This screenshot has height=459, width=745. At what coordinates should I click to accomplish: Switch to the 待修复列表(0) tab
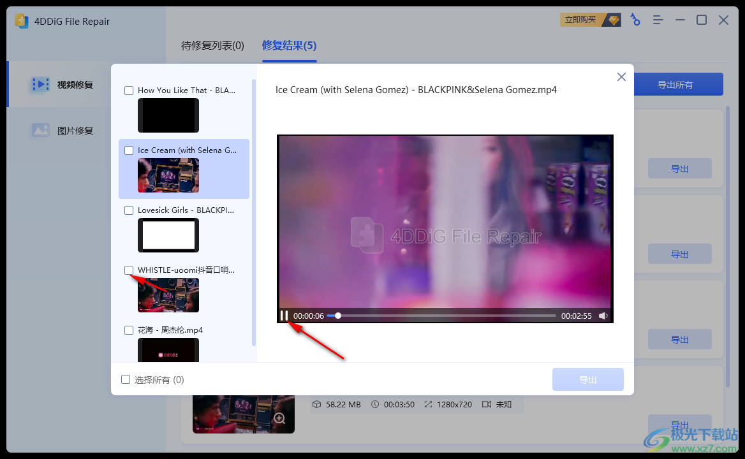(212, 45)
